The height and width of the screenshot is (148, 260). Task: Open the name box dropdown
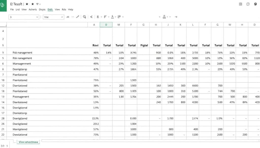(x=37, y=17)
